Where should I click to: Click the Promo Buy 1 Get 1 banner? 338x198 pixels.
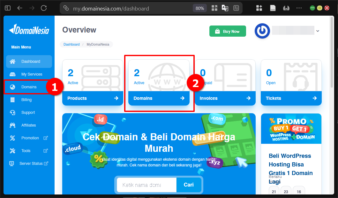pos(291,128)
